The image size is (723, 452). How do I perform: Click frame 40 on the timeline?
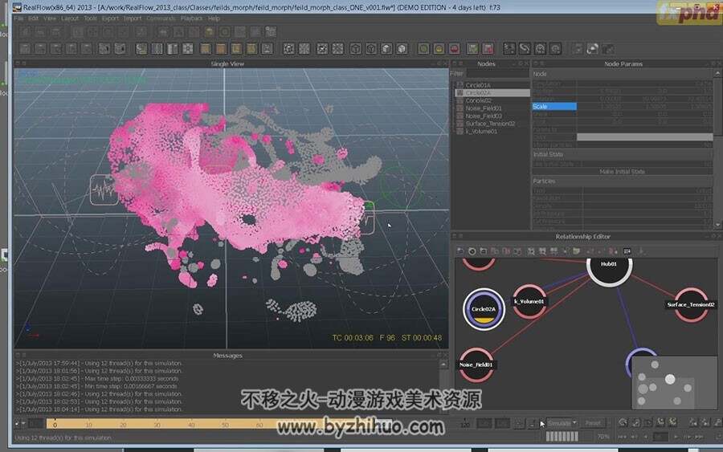point(191,425)
